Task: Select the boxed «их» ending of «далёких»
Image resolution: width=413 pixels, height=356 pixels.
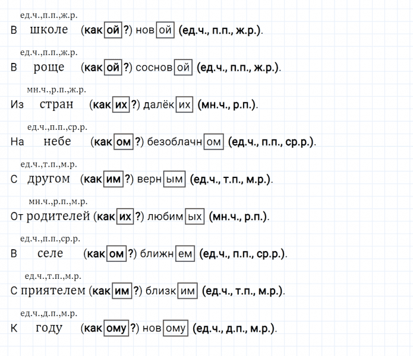Action: [185, 105]
